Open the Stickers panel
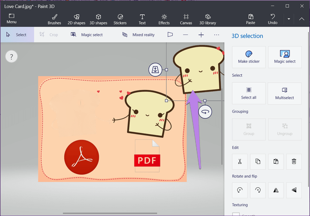This screenshot has height=216, width=310. [120, 19]
